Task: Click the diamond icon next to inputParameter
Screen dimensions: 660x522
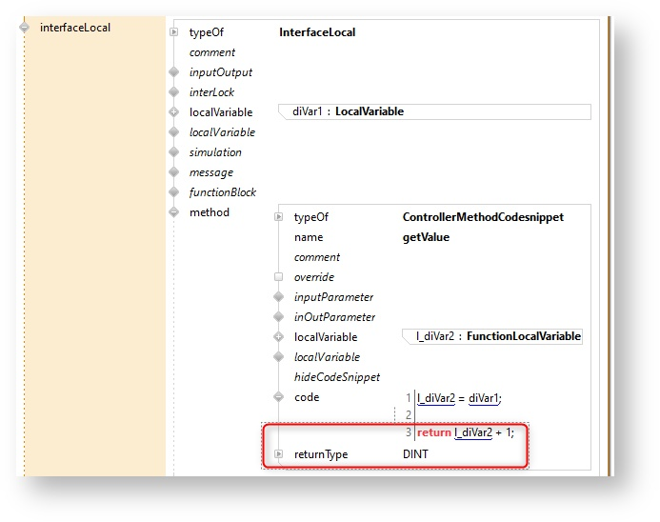Action: (x=278, y=297)
